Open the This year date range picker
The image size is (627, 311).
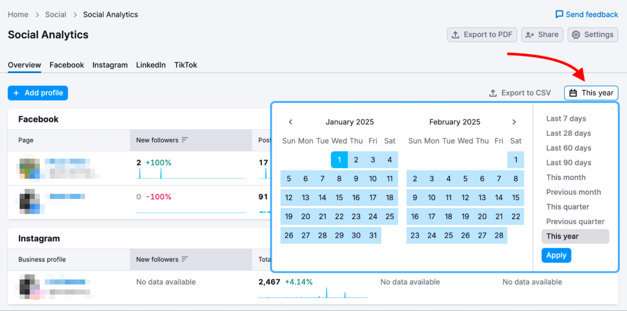(x=591, y=93)
